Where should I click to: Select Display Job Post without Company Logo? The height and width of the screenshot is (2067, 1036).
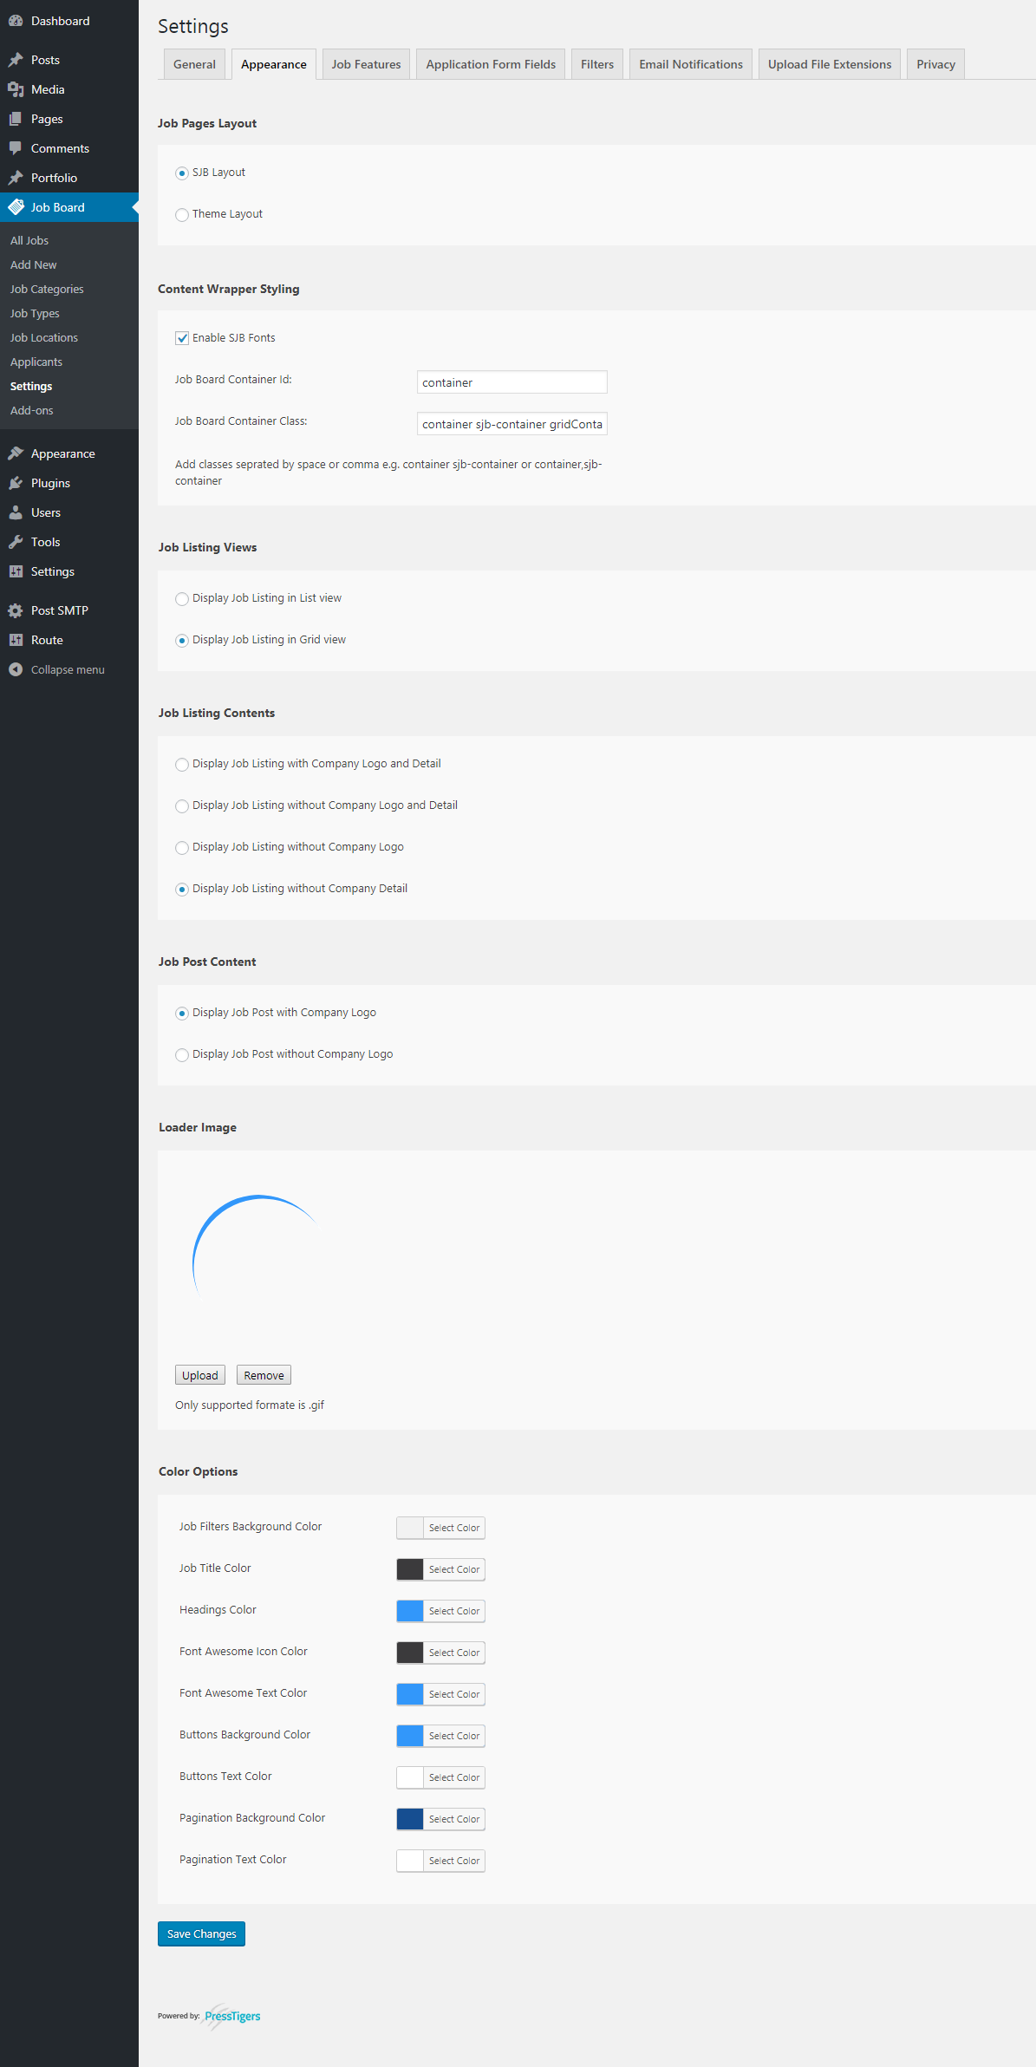(x=182, y=1055)
